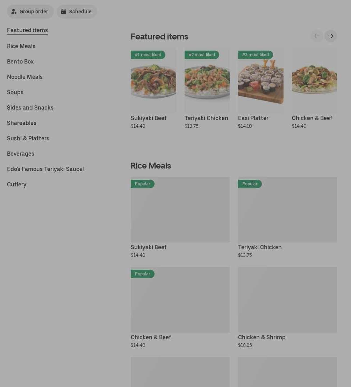The image size is (351, 387).
Task: Click Teriyaki Chicken title under Rice Meals
Action: [x=260, y=247]
